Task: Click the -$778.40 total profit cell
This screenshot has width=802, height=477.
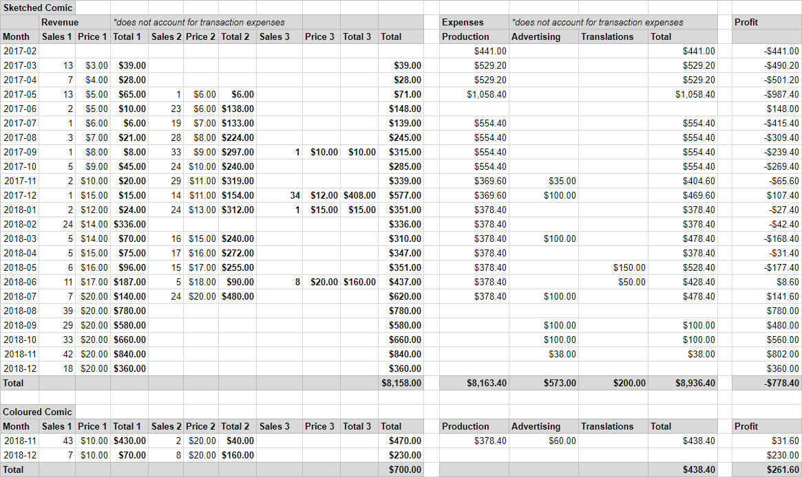Action: (x=767, y=383)
